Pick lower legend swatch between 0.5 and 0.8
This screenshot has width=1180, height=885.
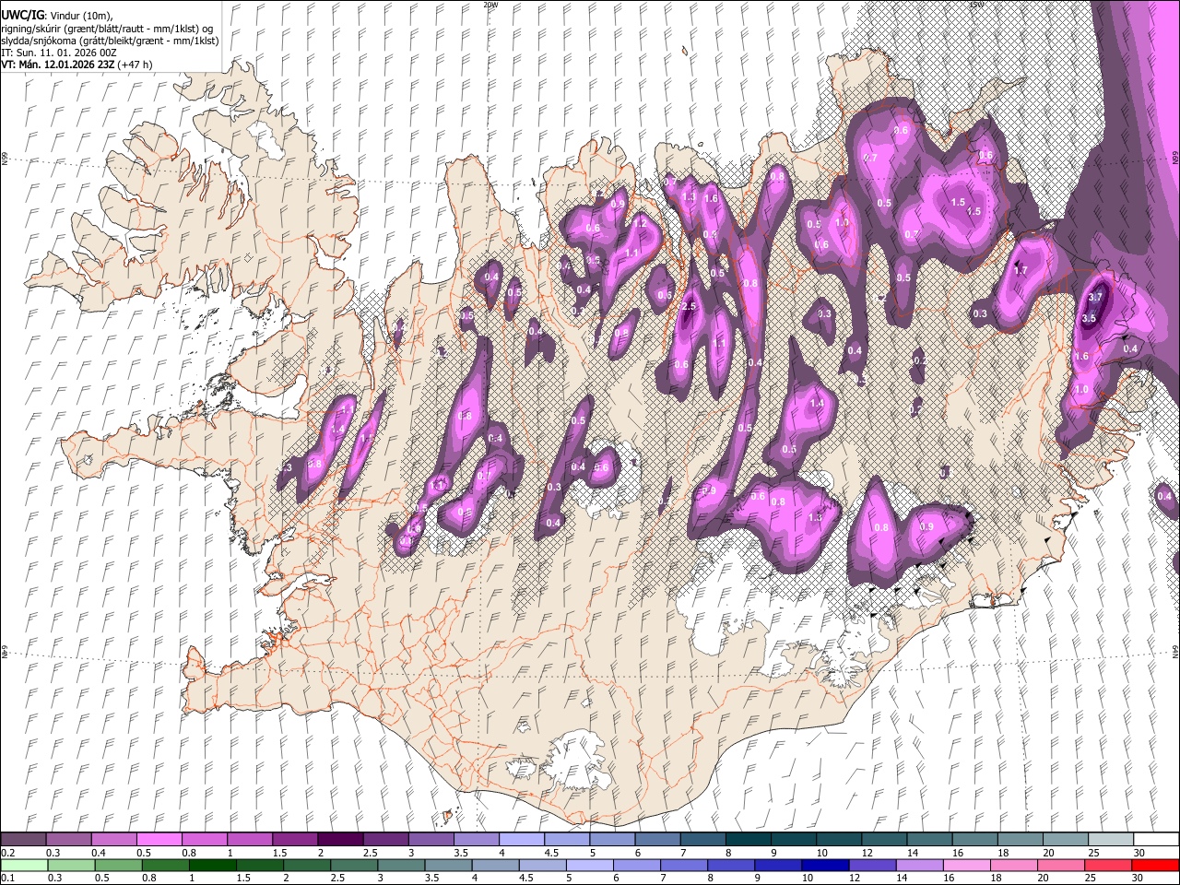[x=118, y=865]
